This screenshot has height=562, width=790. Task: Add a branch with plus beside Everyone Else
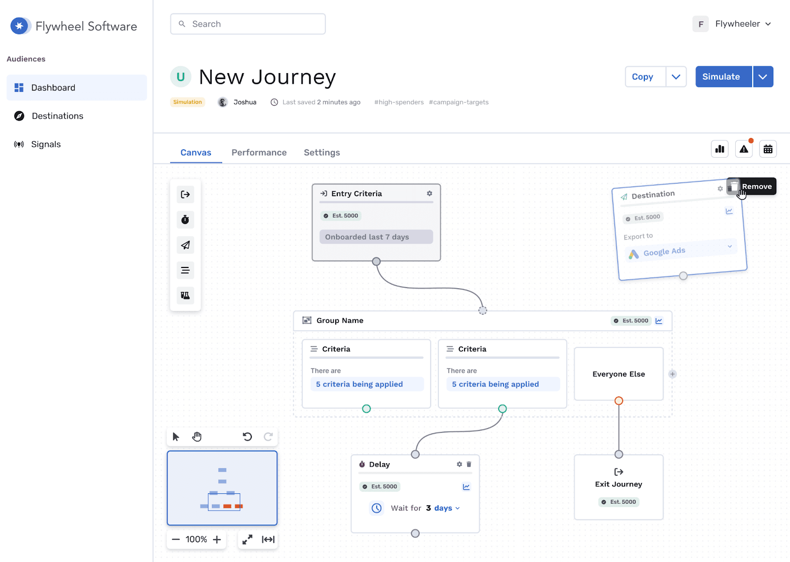672,374
